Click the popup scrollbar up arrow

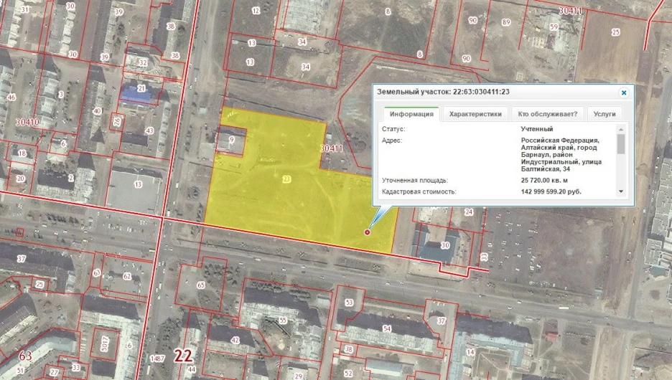pyautogui.click(x=621, y=129)
